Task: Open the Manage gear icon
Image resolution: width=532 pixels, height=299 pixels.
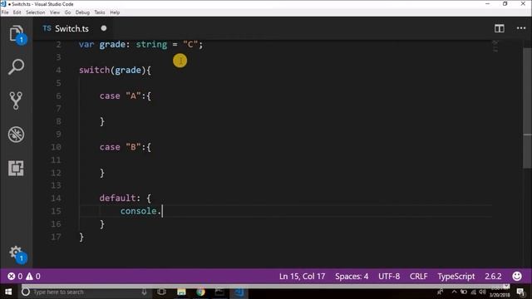Action: pos(17,252)
